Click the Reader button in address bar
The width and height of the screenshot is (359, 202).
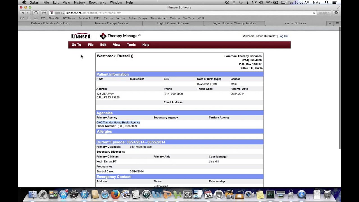324,13
